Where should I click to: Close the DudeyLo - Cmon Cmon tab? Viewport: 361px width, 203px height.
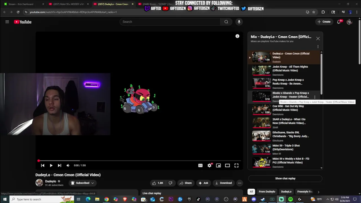point(133,4)
